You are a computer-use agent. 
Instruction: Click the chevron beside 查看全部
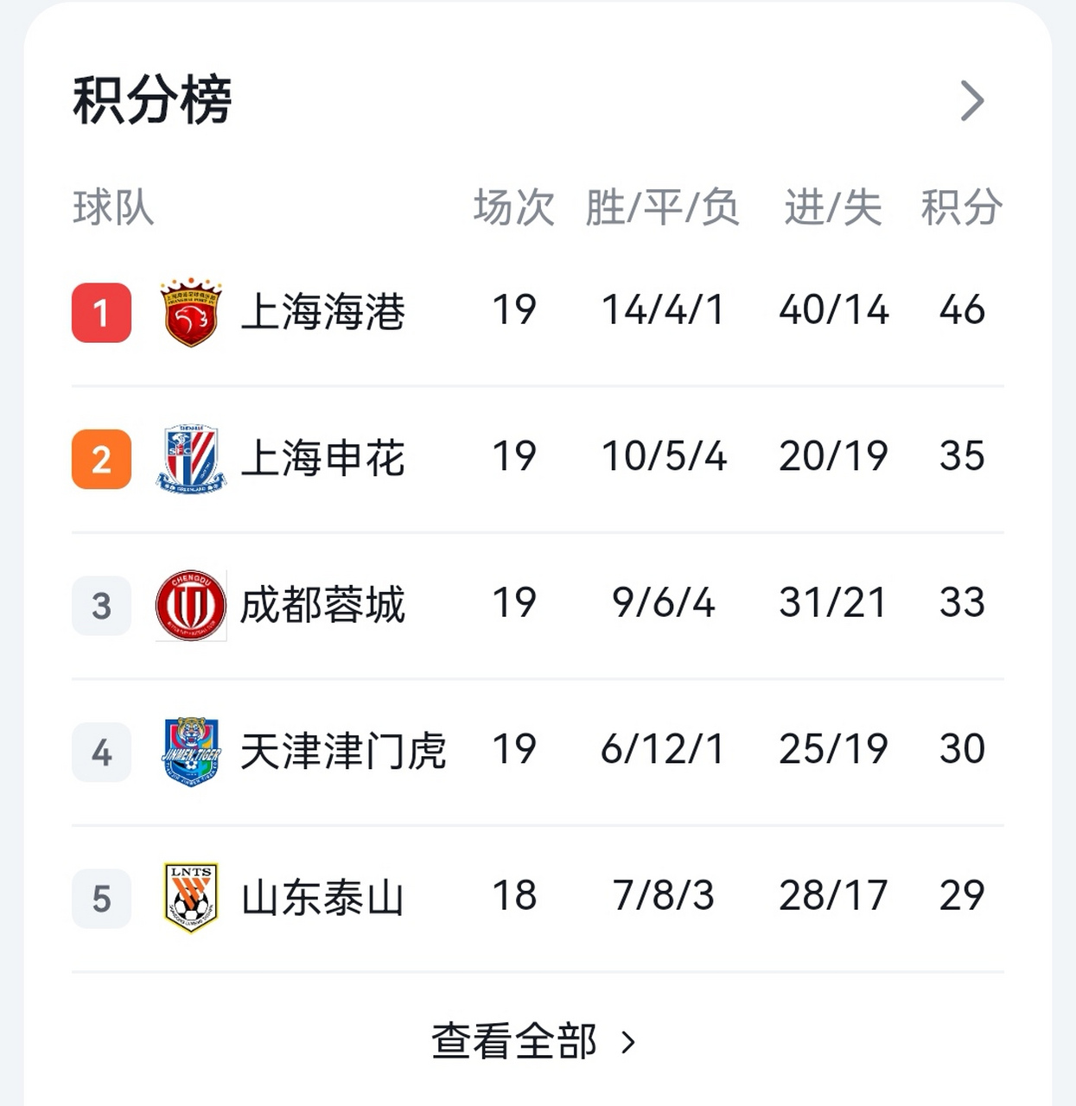click(628, 1043)
